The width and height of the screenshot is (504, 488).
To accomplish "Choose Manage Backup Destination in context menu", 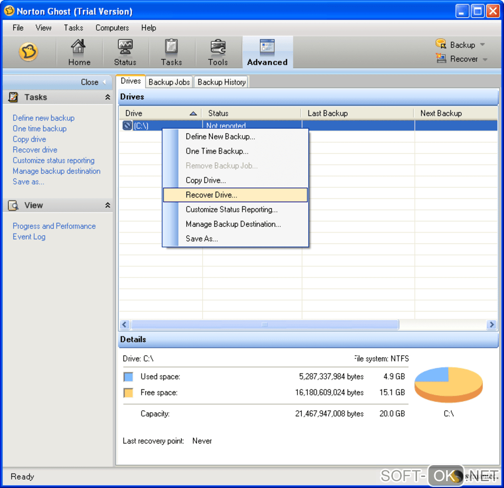I will click(235, 224).
